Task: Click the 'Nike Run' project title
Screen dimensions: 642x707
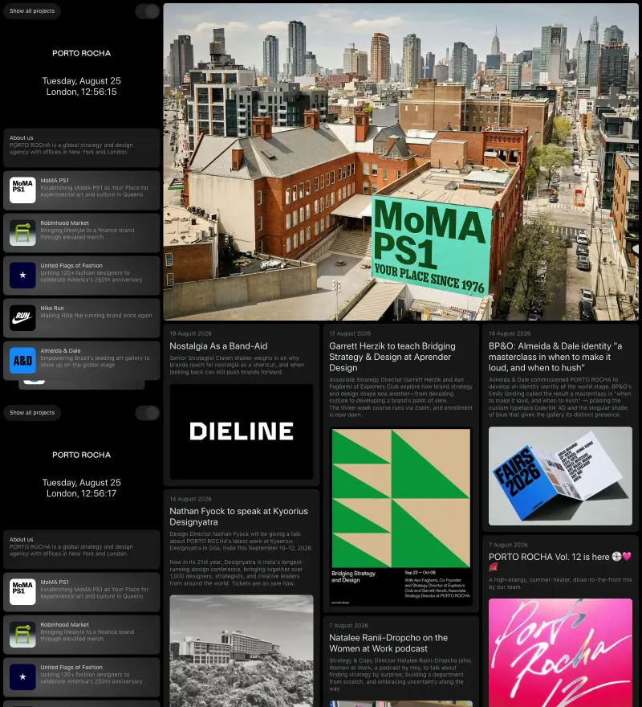Action: 52,309
